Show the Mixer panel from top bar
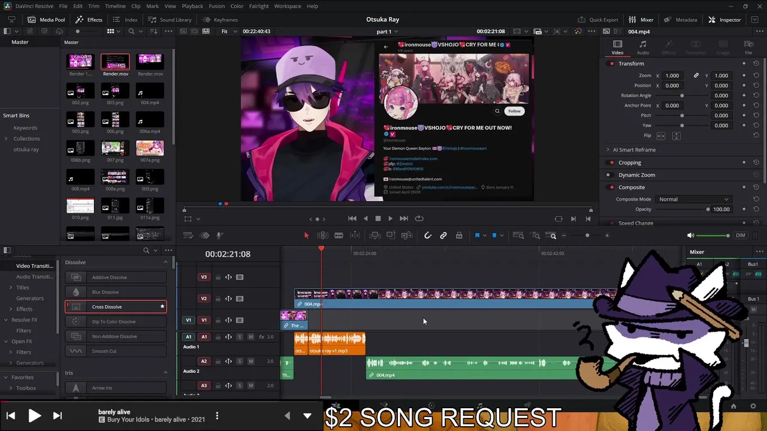 641,20
